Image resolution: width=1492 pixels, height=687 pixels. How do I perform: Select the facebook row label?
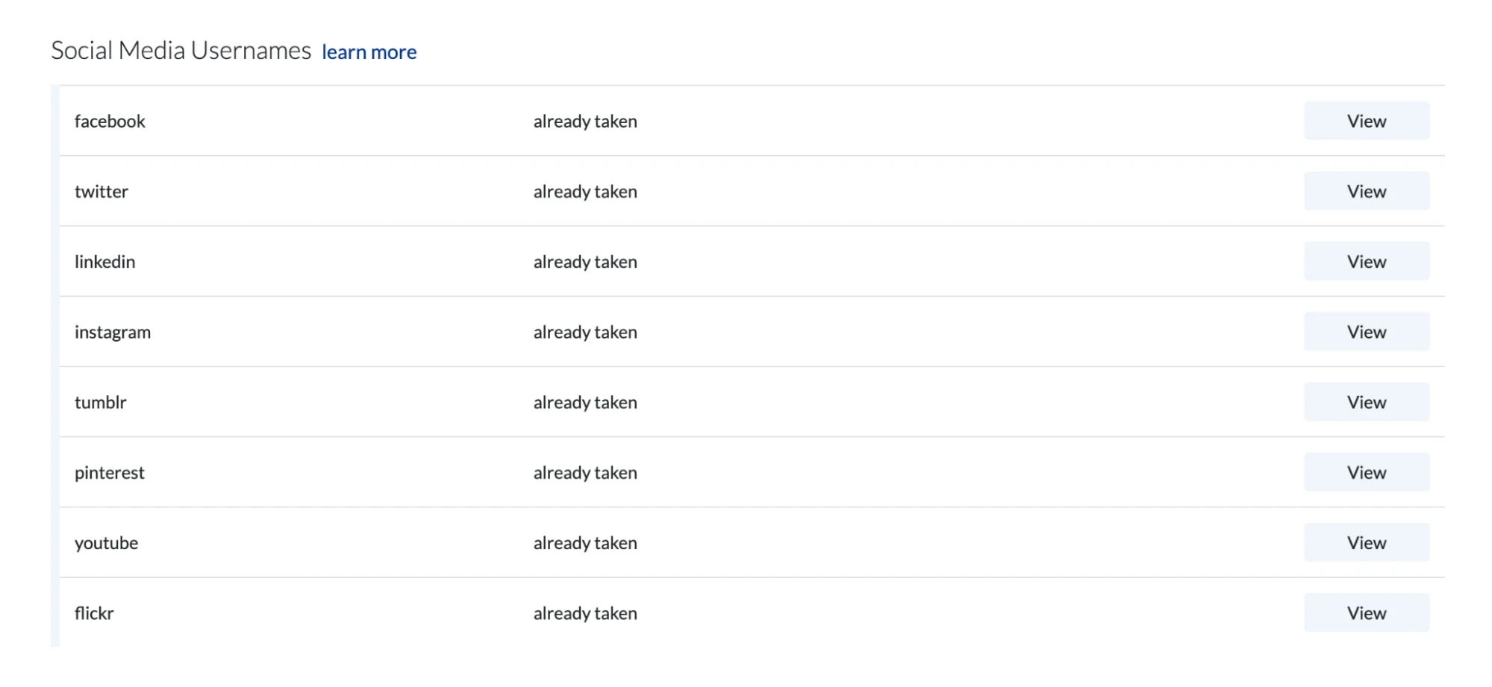click(x=110, y=122)
